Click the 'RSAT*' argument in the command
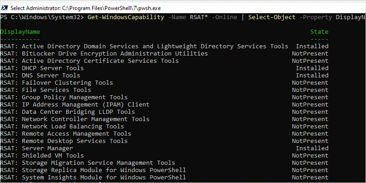Viewport: 366px width, 183px height. (199, 17)
